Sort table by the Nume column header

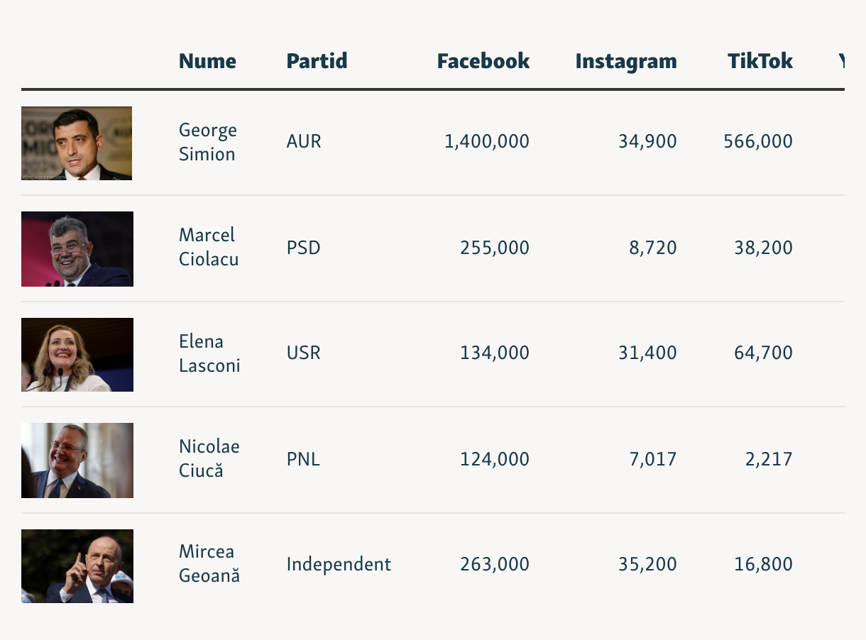pyautogui.click(x=207, y=61)
